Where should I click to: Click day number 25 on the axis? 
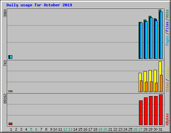(x=130, y=129)
